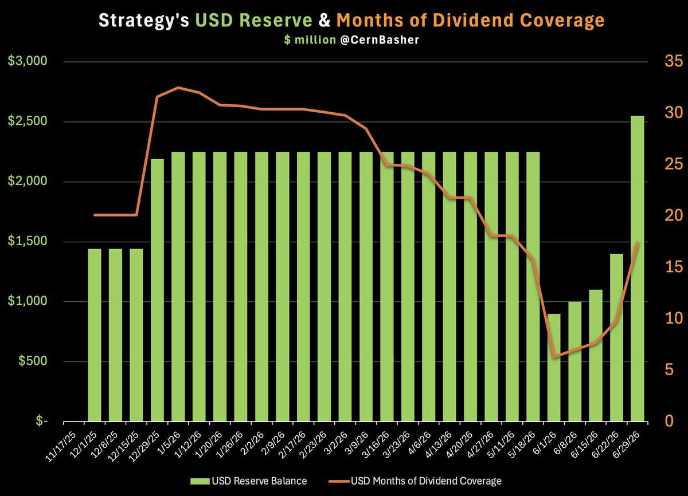Click the first green bar for 12/1/25
Screen dimensions: 688x496
pyautogui.click(x=95, y=335)
